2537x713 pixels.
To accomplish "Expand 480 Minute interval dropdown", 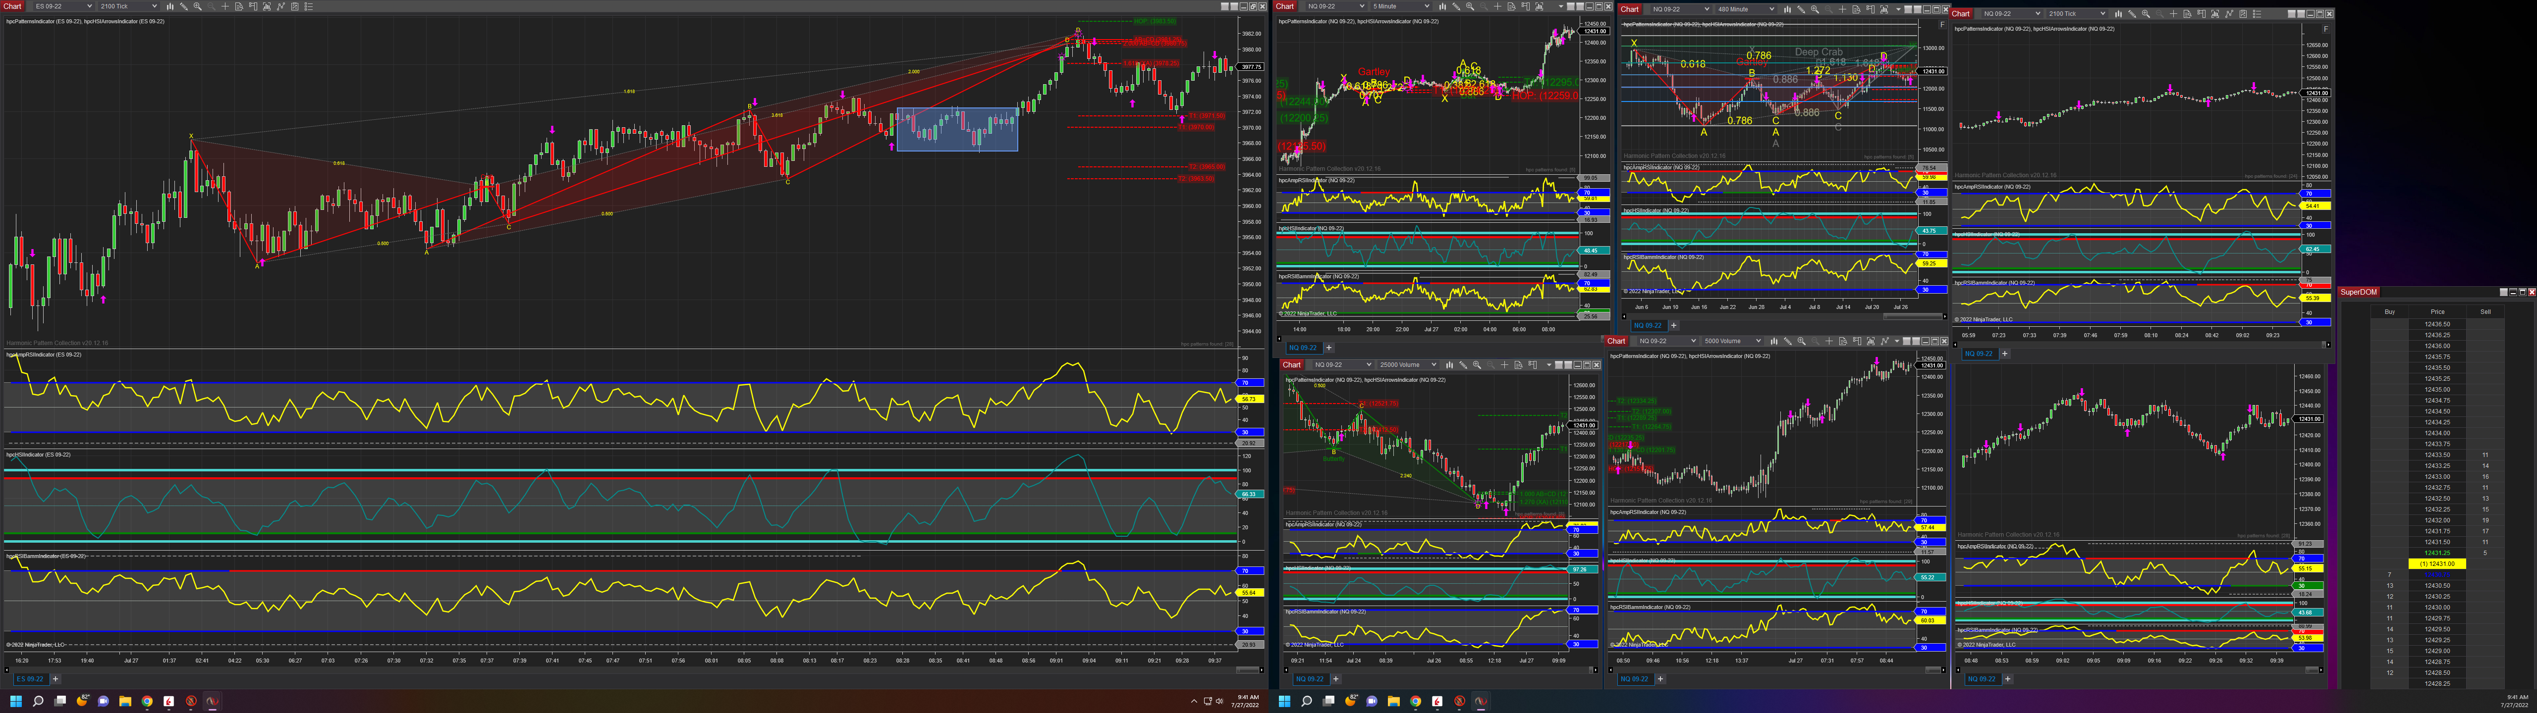I will [1772, 10].
